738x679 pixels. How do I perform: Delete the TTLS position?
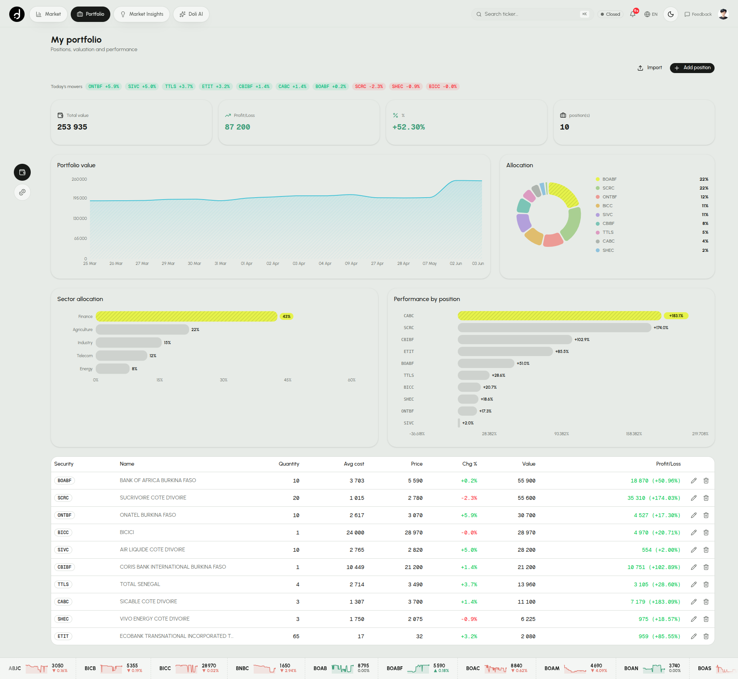pyautogui.click(x=706, y=584)
